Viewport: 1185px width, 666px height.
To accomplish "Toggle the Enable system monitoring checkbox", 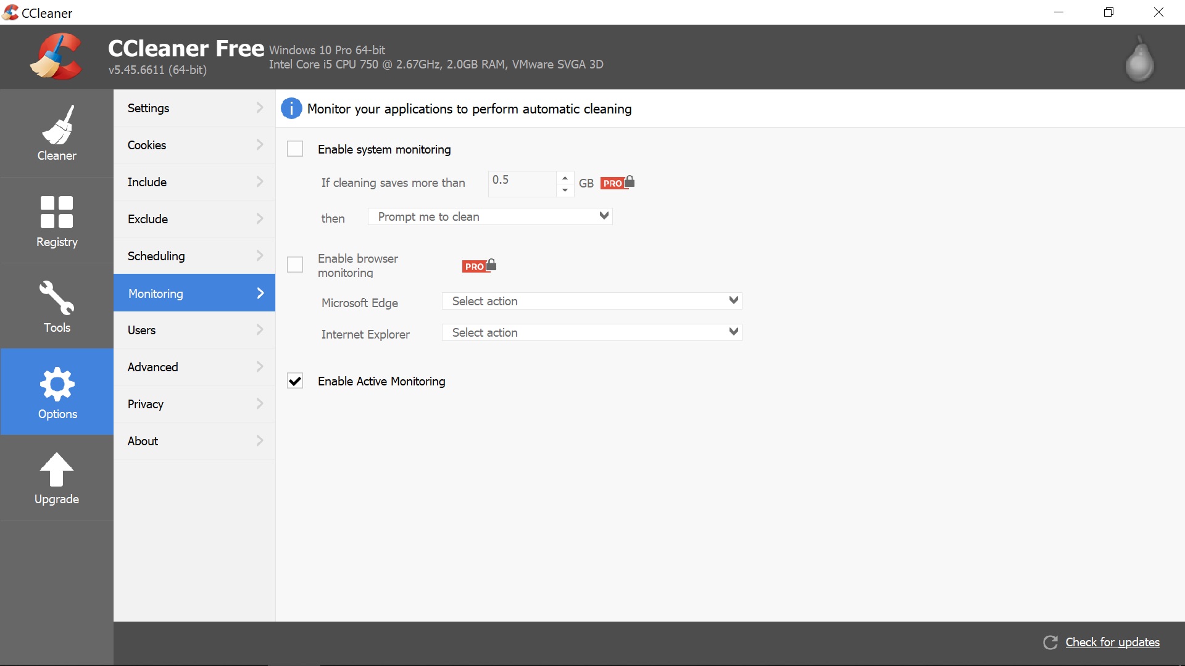I will tap(294, 149).
